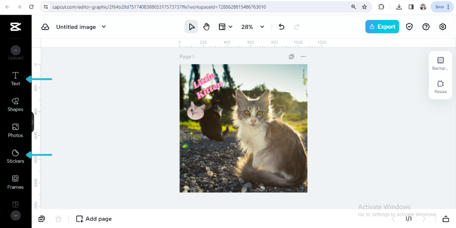The height and width of the screenshot is (228, 456).
Task: Open the Photos panel in sidebar
Action: tap(16, 130)
